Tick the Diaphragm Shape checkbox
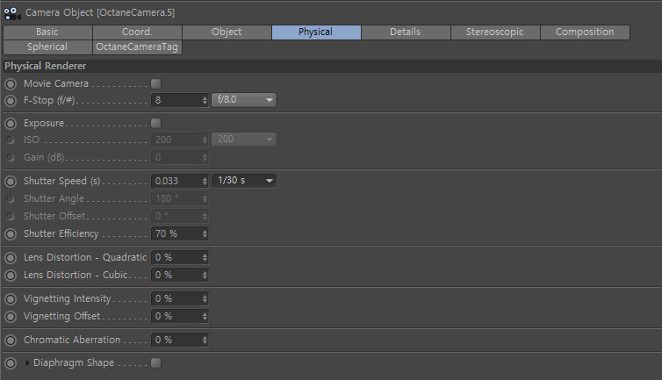This screenshot has height=380, width=662. coord(155,362)
